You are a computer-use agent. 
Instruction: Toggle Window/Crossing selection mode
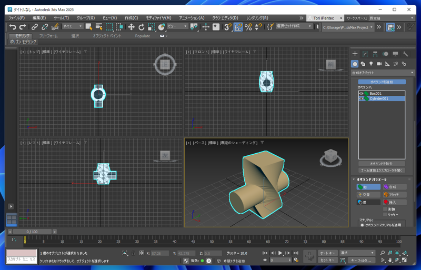(119, 27)
